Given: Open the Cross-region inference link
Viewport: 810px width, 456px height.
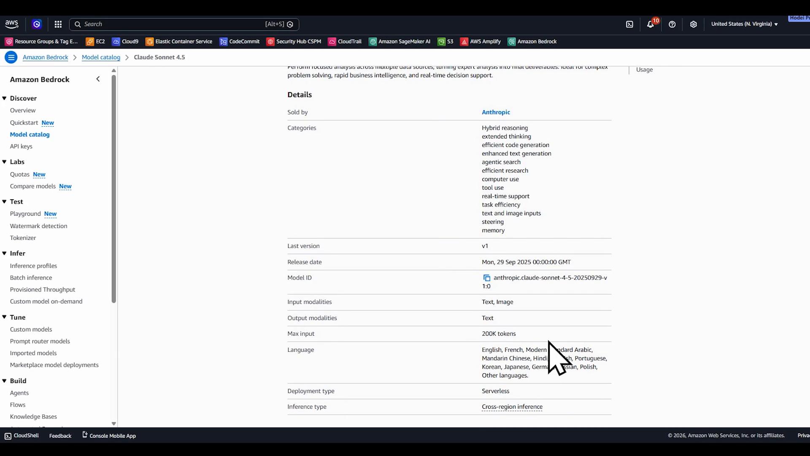Looking at the screenshot, I should 512,407.
